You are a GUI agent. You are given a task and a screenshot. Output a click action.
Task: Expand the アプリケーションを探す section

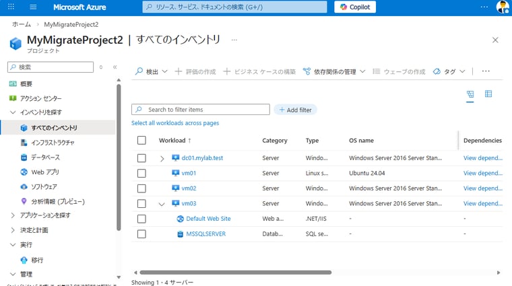click(13, 215)
